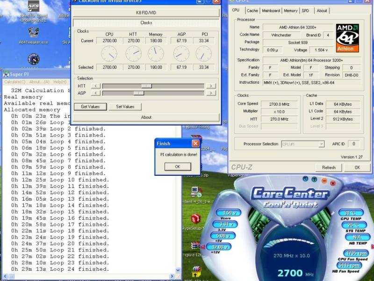
Task: Close the Finish dialog with its X
Action: [195, 144]
